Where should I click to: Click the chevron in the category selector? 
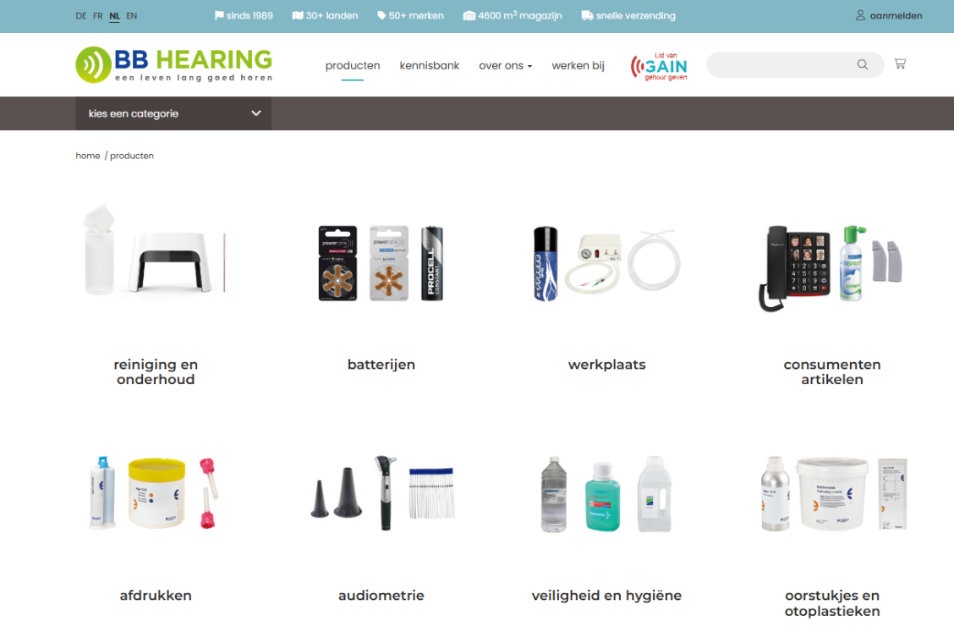[x=256, y=113]
